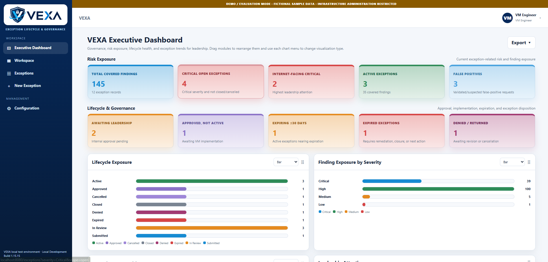Click the Cancelled legend color swatch

click(x=125, y=243)
